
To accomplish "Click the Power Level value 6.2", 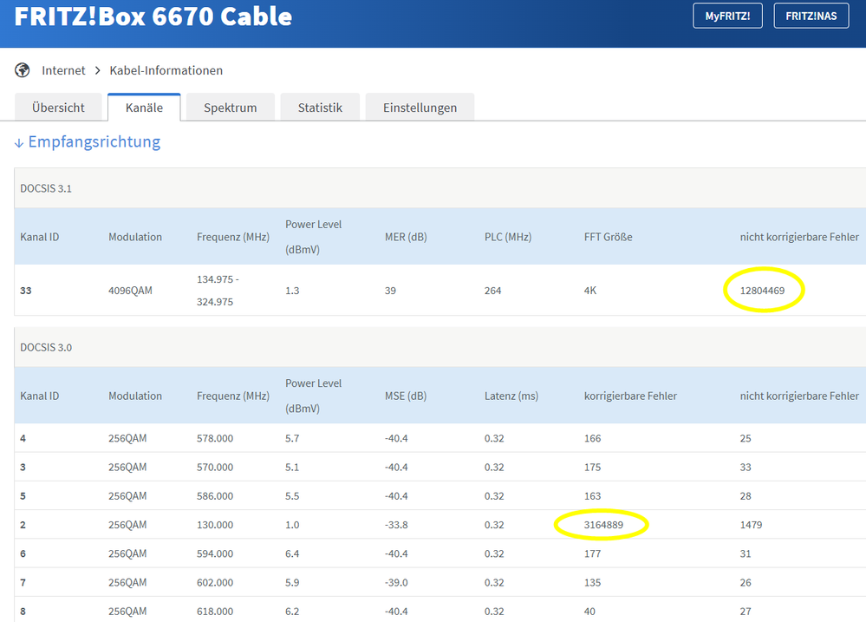I will [x=292, y=611].
